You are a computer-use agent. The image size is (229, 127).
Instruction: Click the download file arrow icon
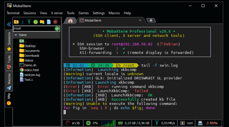coord(22,22)
